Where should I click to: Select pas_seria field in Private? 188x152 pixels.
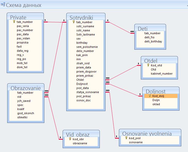click(23, 26)
